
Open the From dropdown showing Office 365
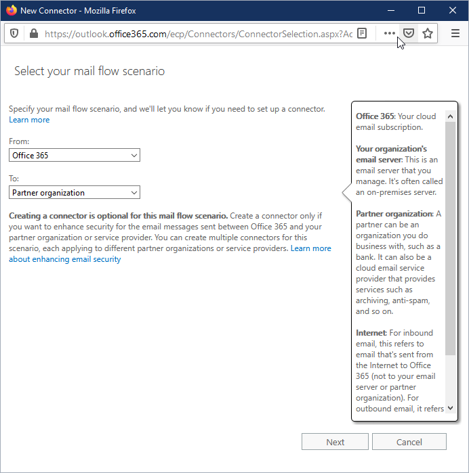coord(75,155)
